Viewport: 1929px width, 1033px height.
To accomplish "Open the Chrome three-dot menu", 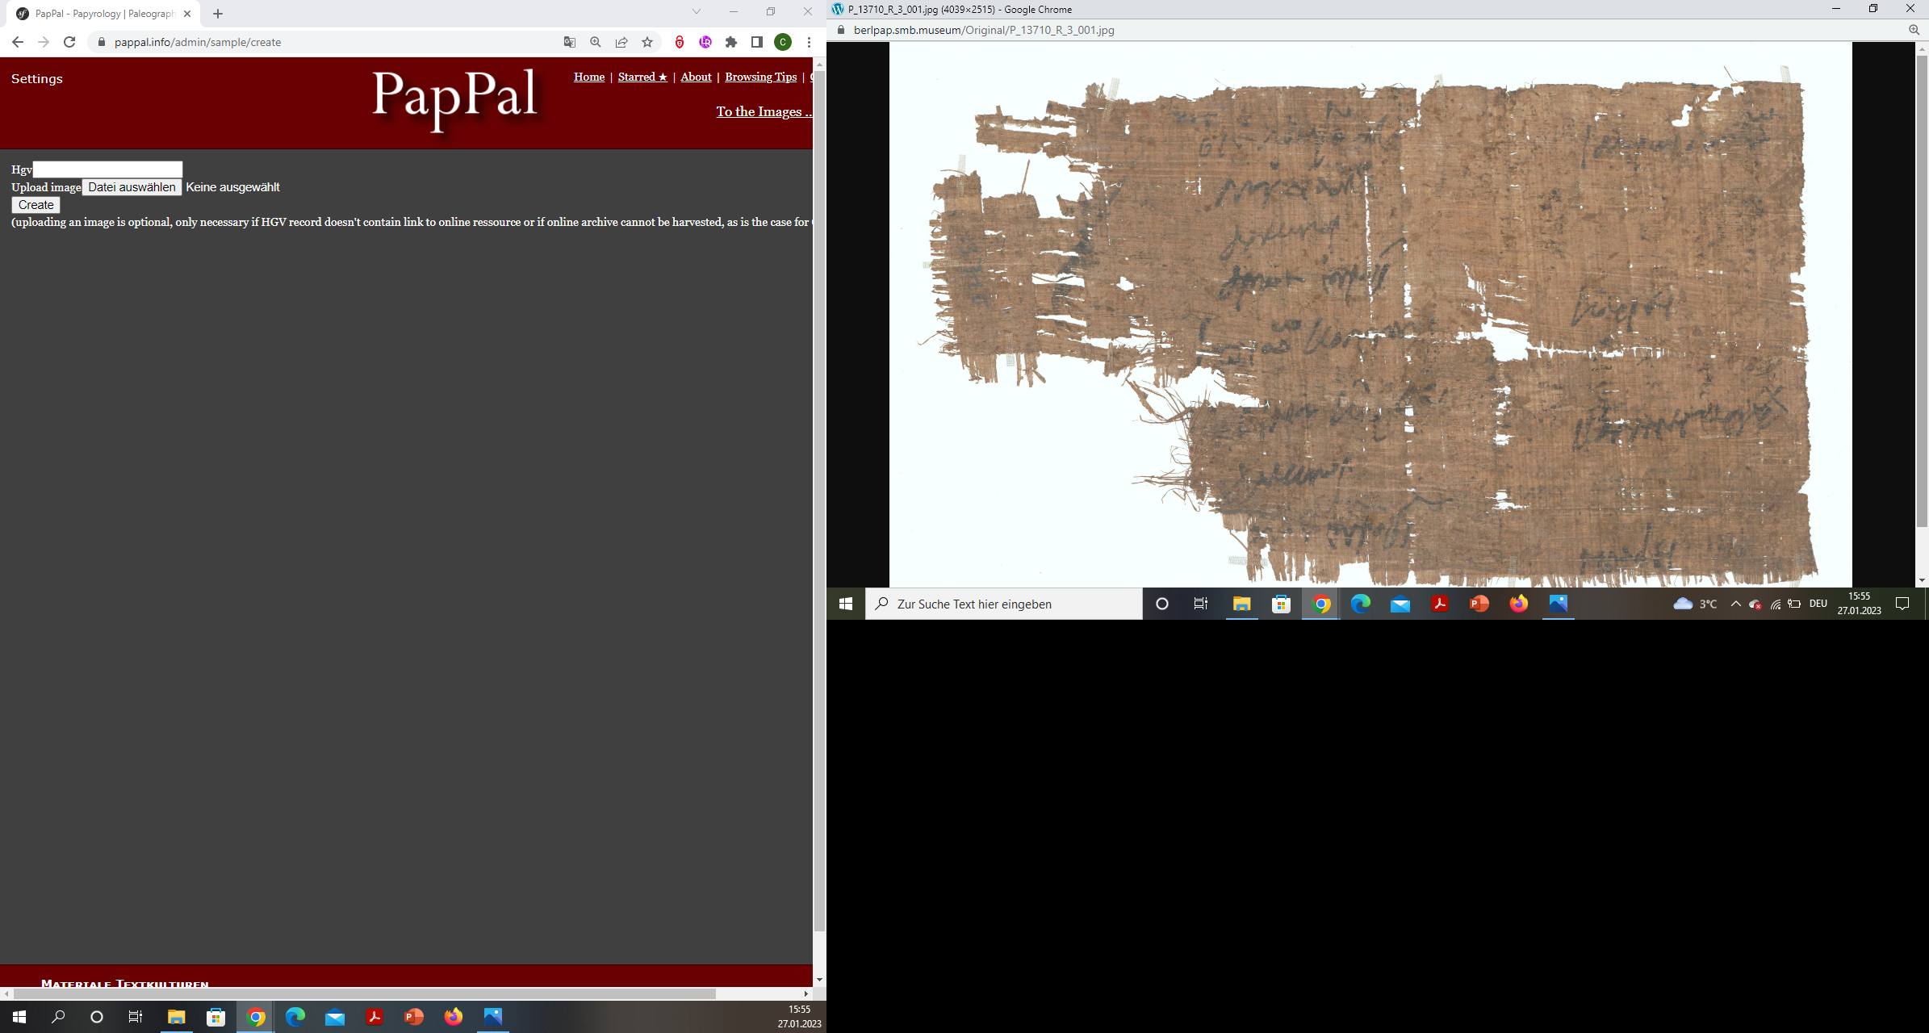I will click(x=809, y=42).
